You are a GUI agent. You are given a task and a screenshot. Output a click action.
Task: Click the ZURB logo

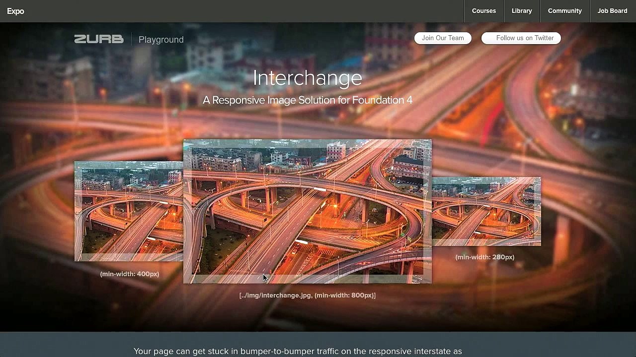99,39
